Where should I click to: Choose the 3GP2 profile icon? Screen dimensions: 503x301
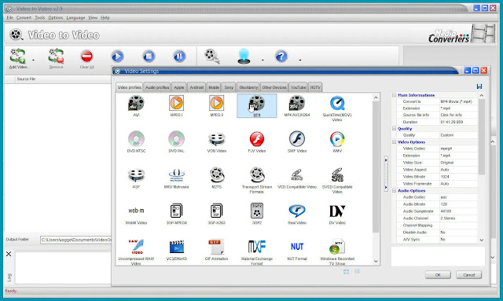(x=257, y=211)
